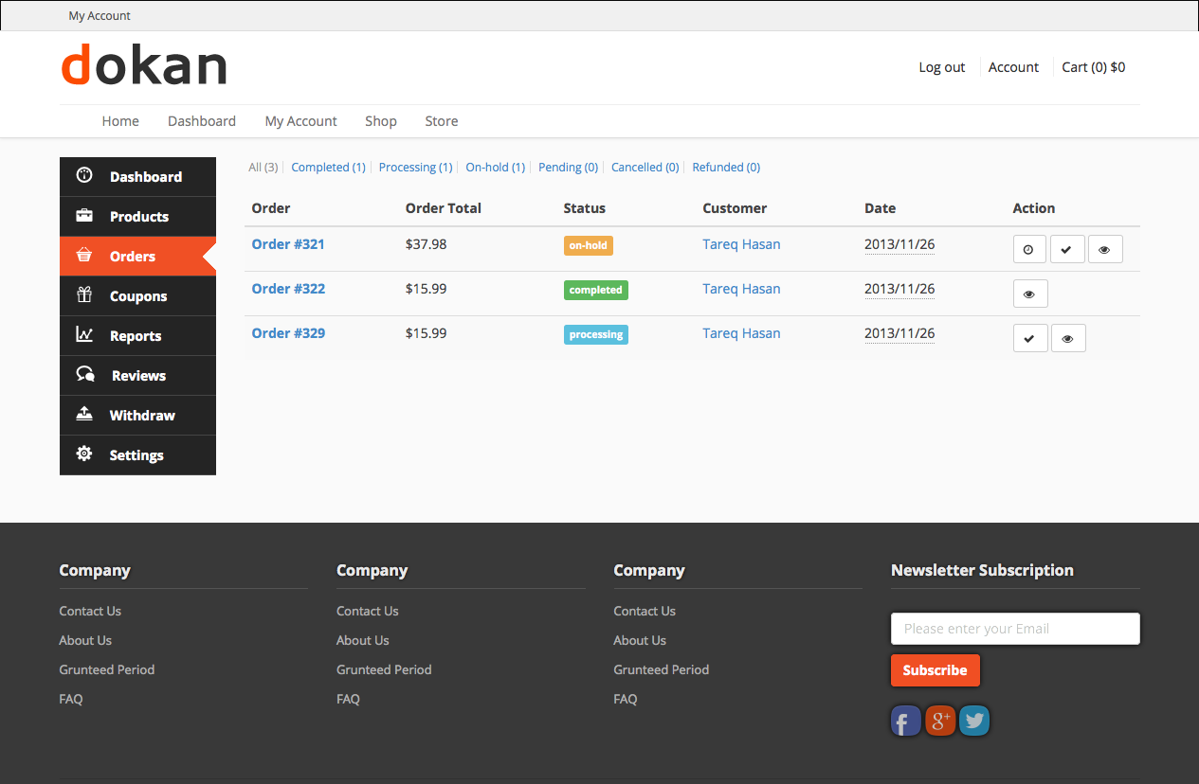Filter orders by All (3)
1199x784 pixels.
tap(263, 168)
